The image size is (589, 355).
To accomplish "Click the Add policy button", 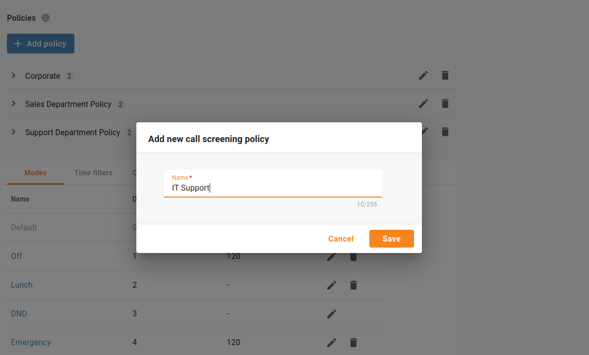I will [41, 44].
